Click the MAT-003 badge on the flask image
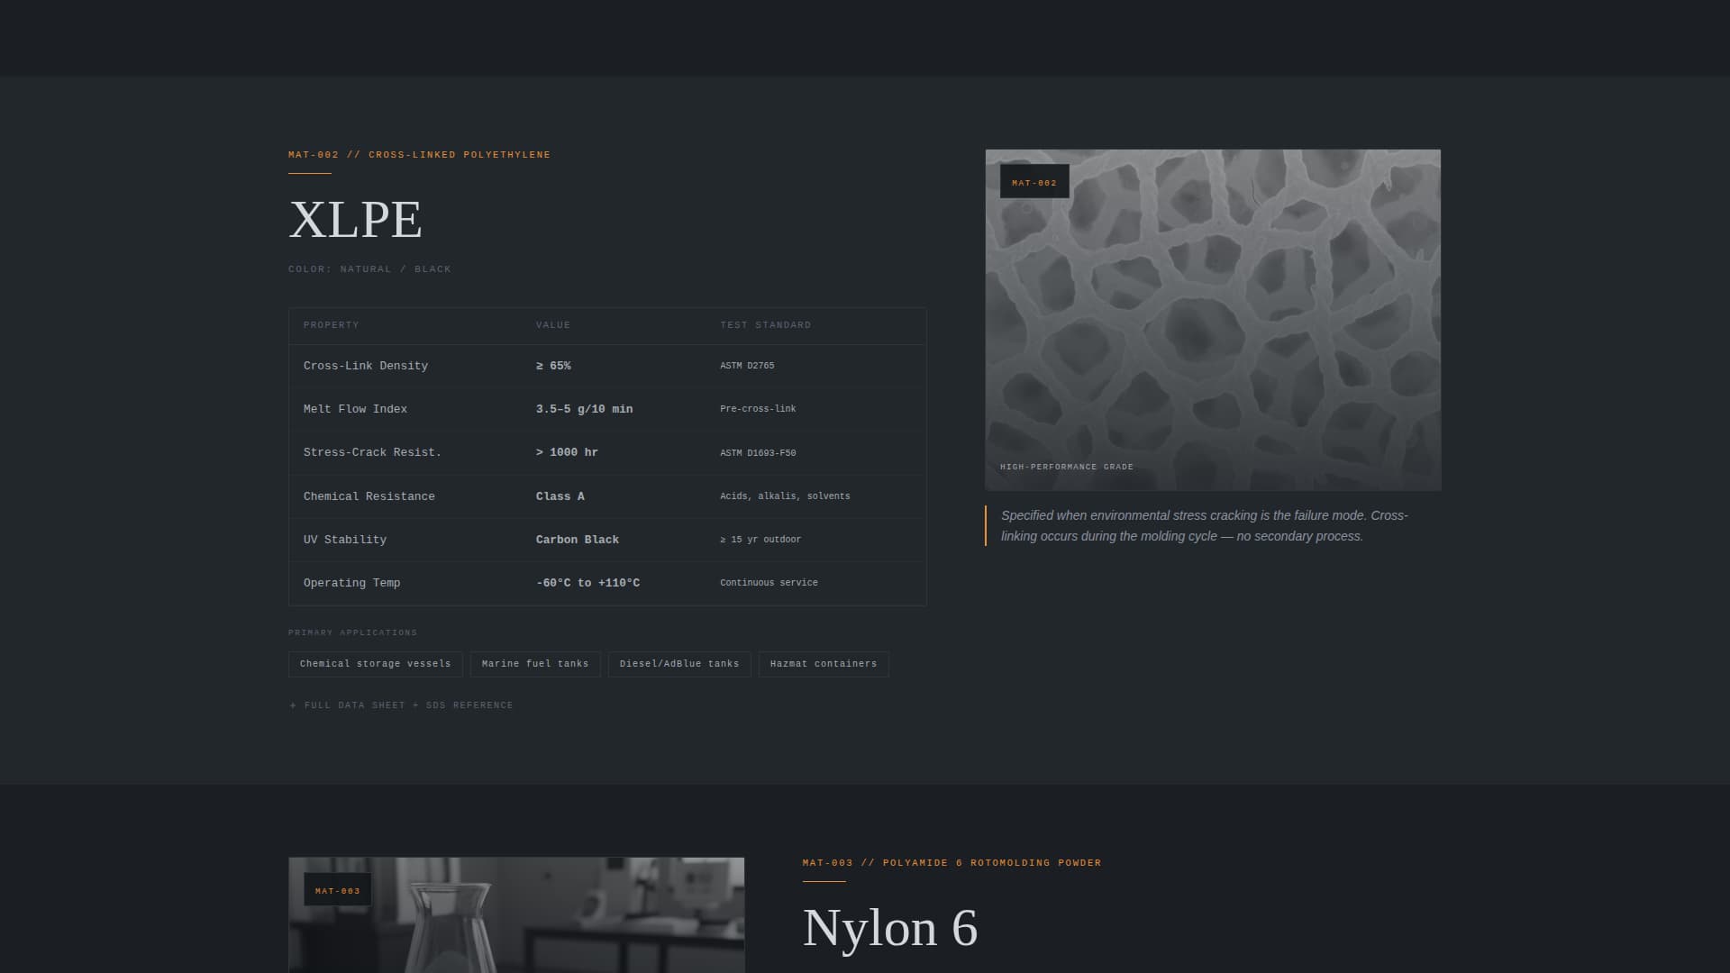The image size is (1730, 973). [338, 890]
